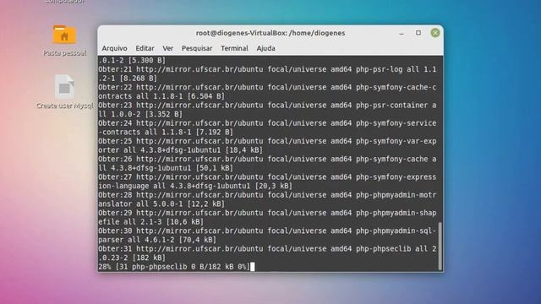
Task: Click the text '.0.1-2 [5.300 B]'
Action: tap(132, 60)
